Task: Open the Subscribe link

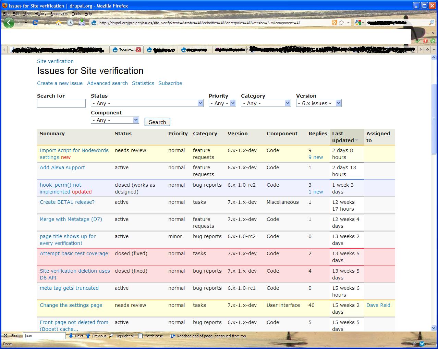Action: [x=170, y=83]
